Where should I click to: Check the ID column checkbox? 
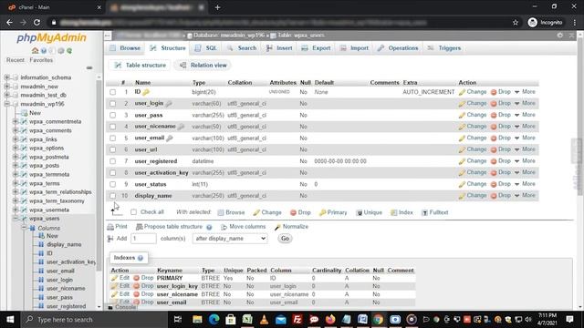pos(113,92)
